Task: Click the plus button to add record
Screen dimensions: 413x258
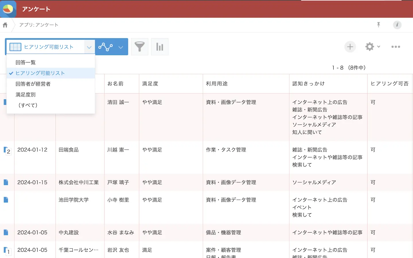Action: 350,47
